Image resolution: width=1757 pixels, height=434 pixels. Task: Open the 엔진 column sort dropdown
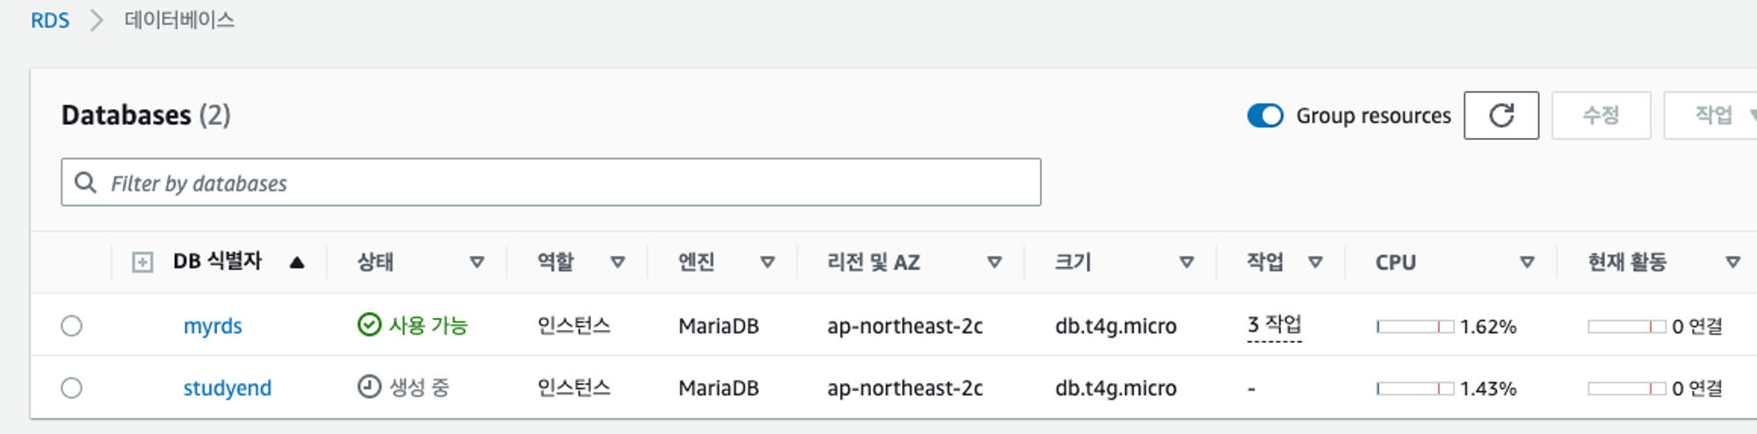[x=768, y=262]
